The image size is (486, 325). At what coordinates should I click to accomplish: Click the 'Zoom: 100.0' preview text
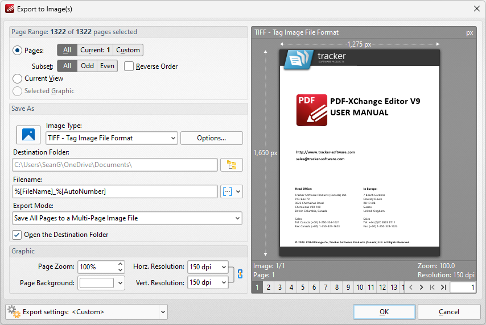tap(436, 266)
